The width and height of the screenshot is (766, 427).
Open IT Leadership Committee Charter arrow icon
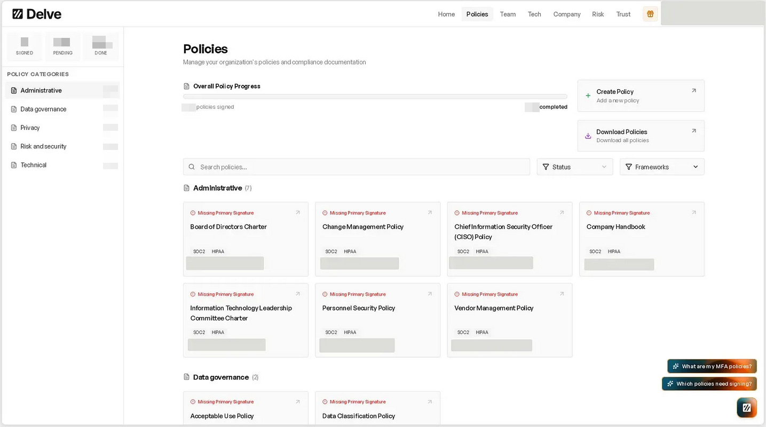[298, 294]
